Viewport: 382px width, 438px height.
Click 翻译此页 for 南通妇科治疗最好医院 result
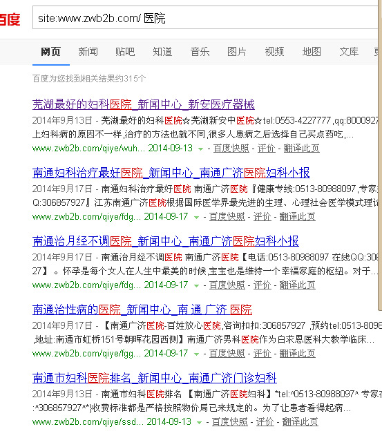click(298, 217)
